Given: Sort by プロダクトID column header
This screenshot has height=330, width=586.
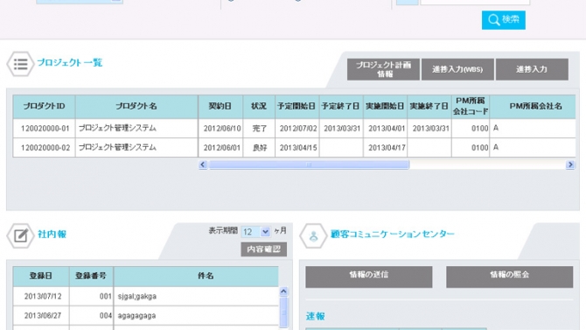Looking at the screenshot, I should pyautogui.click(x=44, y=107).
